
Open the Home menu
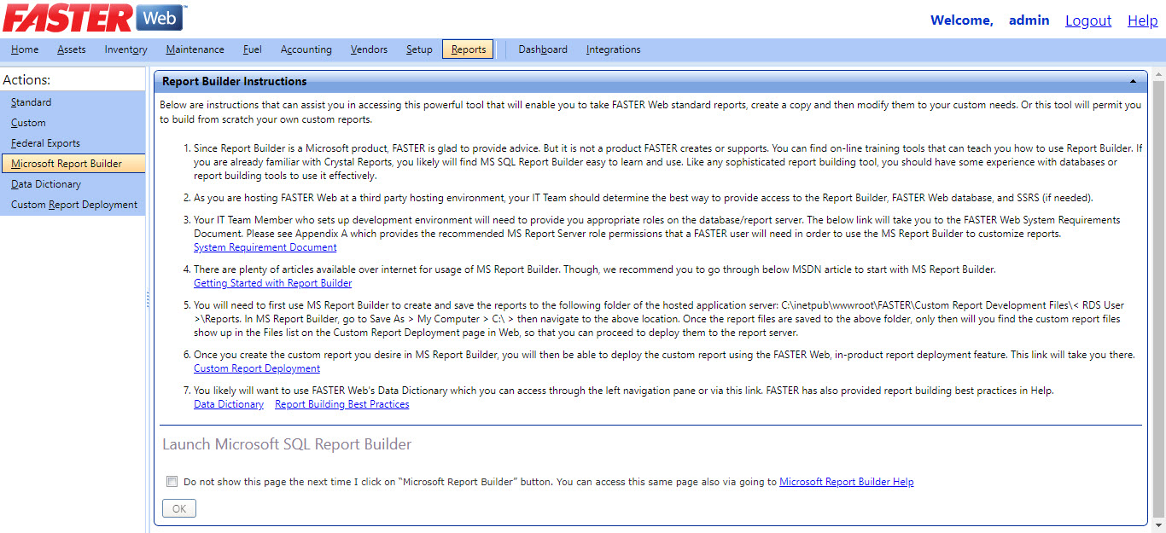coord(25,49)
